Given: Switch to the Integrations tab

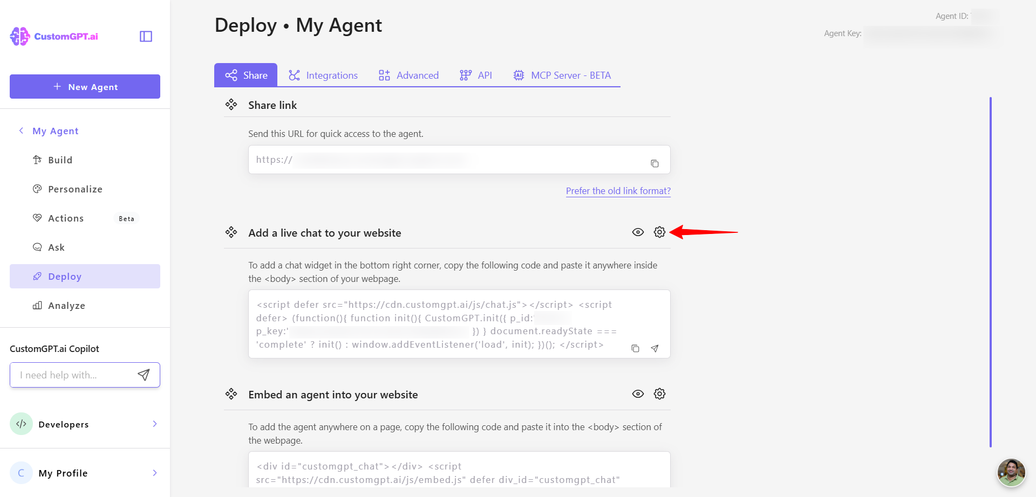Looking at the screenshot, I should 323,75.
